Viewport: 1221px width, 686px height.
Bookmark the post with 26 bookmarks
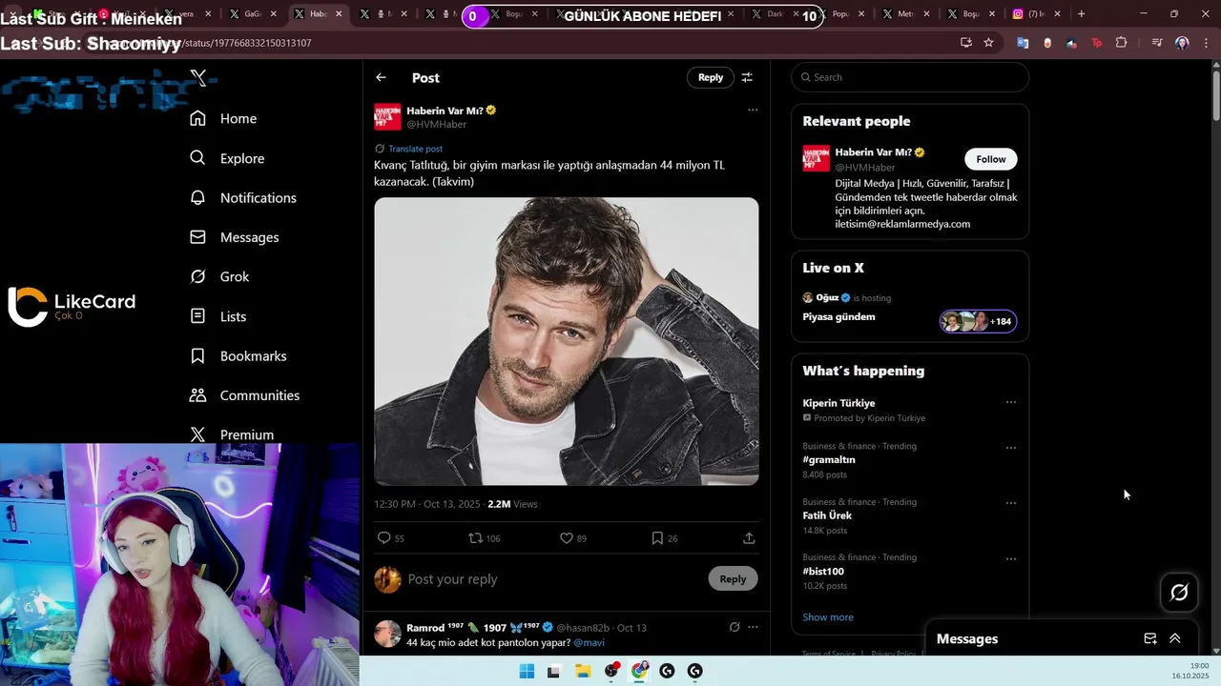click(657, 538)
